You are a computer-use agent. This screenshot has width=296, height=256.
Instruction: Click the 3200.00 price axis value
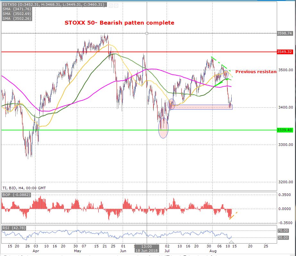pyautogui.click(x=286, y=182)
